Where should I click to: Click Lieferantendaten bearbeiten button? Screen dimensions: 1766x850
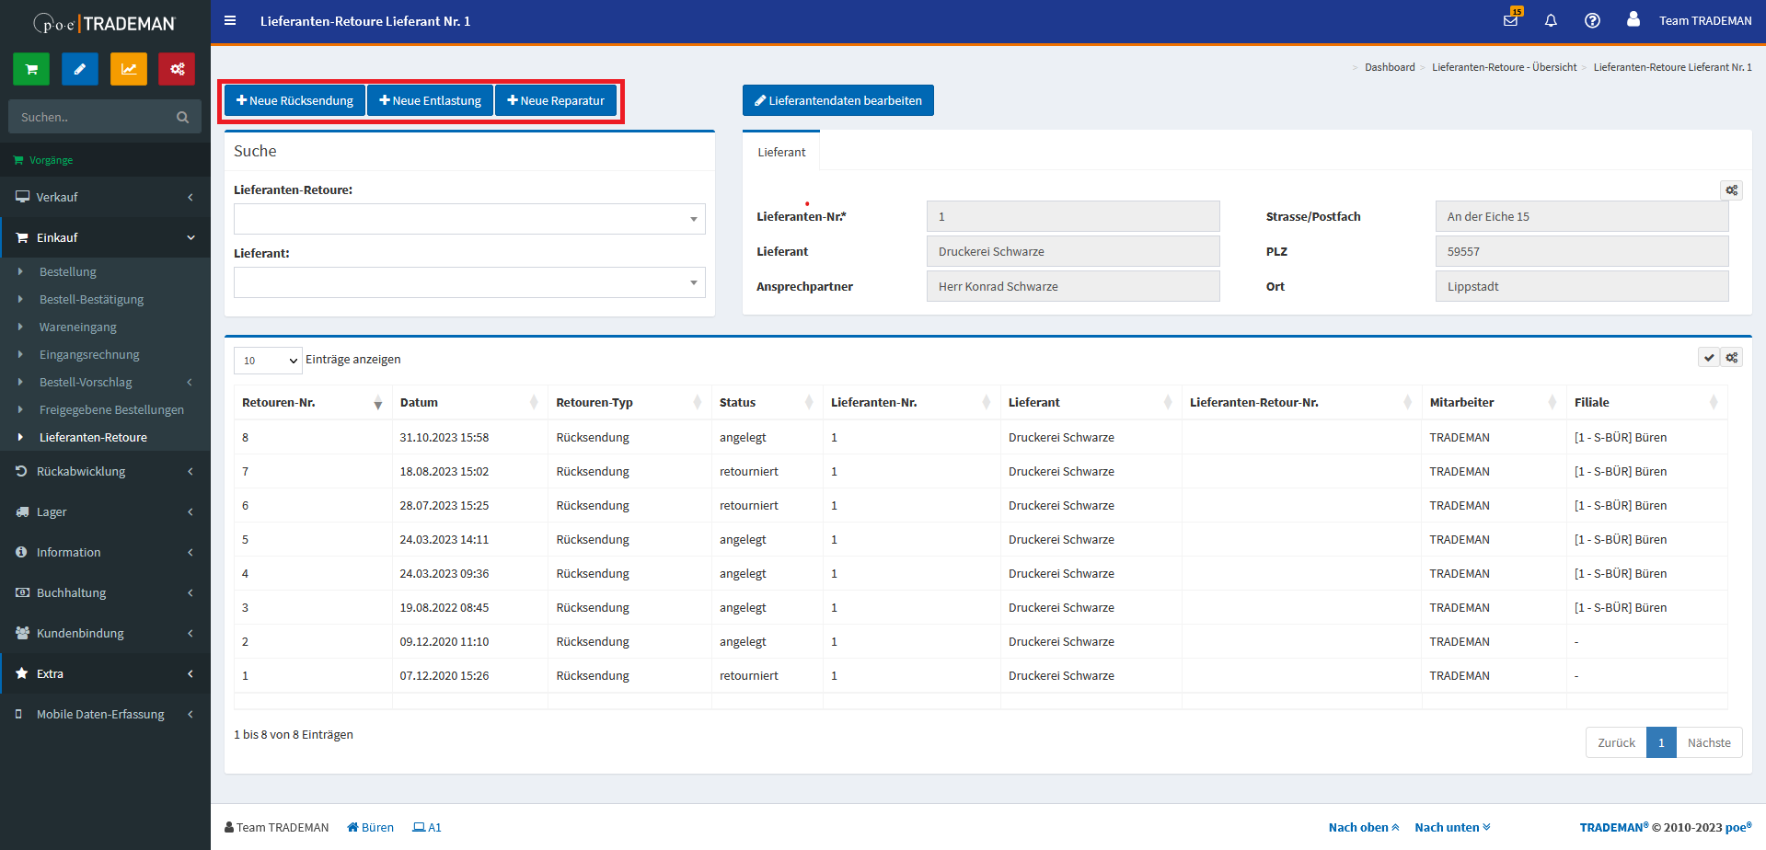(x=837, y=100)
